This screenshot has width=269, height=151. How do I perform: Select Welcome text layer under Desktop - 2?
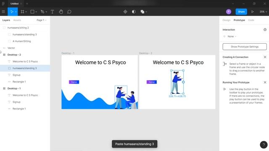pyautogui.click(x=25, y=61)
